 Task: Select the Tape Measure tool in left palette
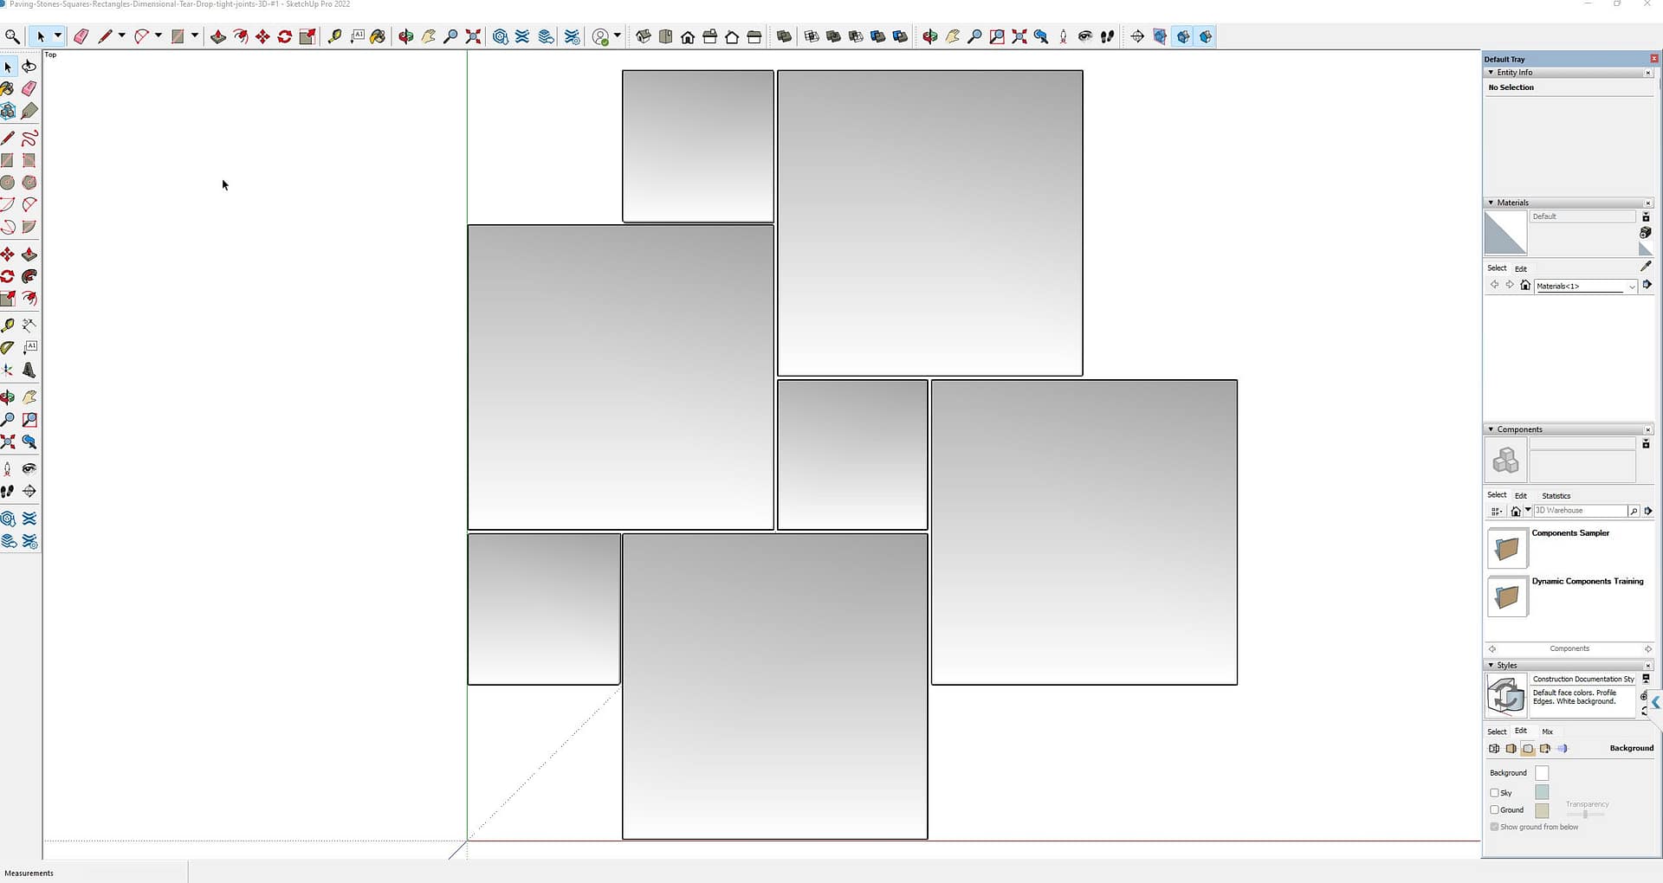coord(8,325)
